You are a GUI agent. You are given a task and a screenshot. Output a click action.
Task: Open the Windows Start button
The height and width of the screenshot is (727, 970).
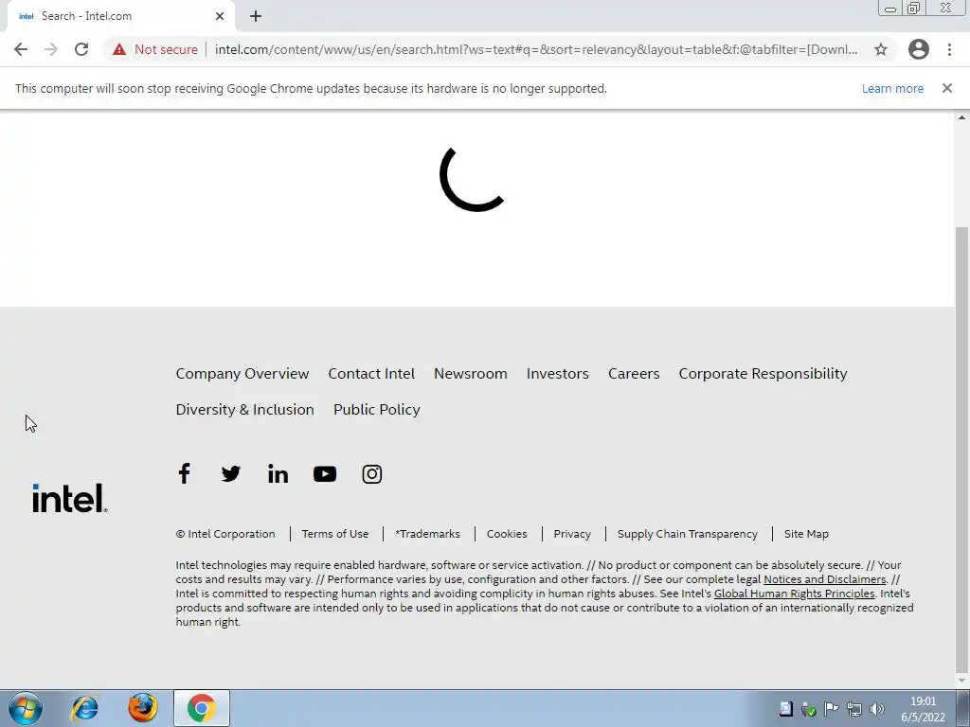click(x=26, y=708)
